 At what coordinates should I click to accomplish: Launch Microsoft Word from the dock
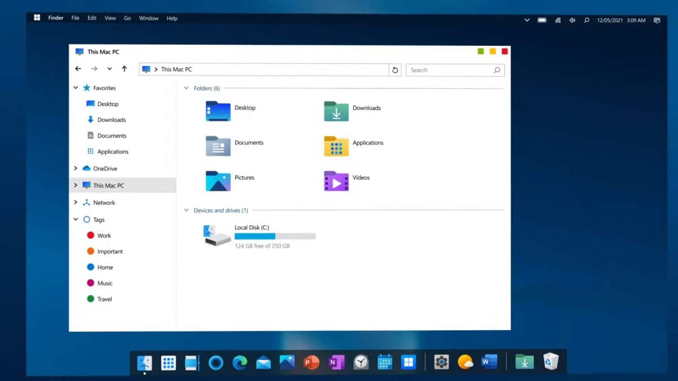pyautogui.click(x=489, y=362)
